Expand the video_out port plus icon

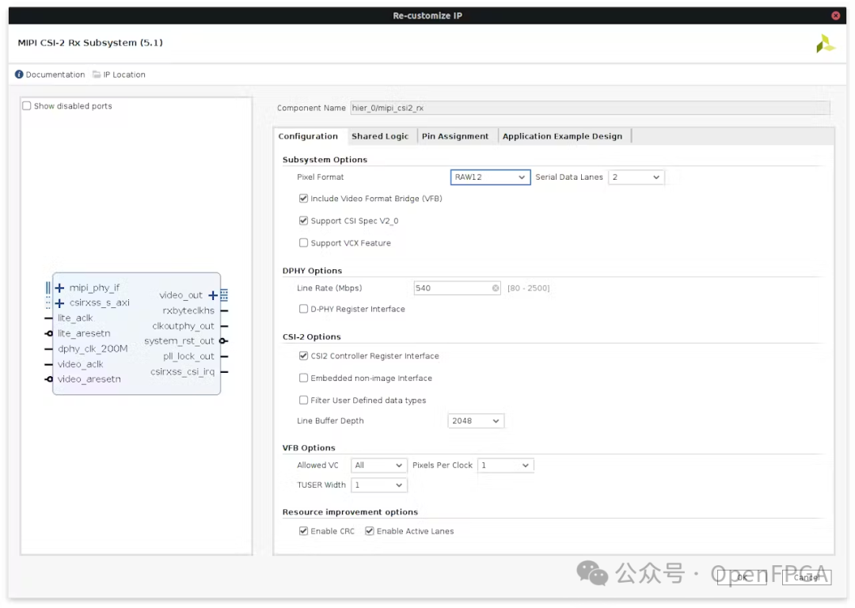(x=213, y=295)
